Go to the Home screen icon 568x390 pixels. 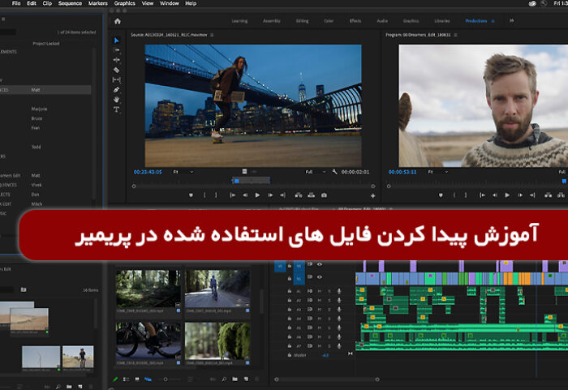118,21
